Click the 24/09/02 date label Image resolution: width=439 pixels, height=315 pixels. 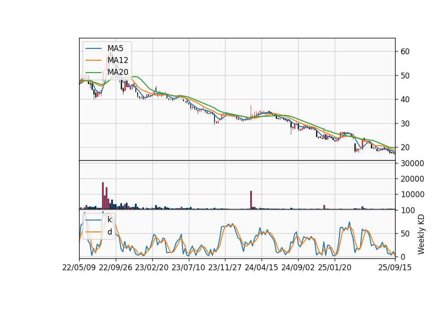pos(298,268)
